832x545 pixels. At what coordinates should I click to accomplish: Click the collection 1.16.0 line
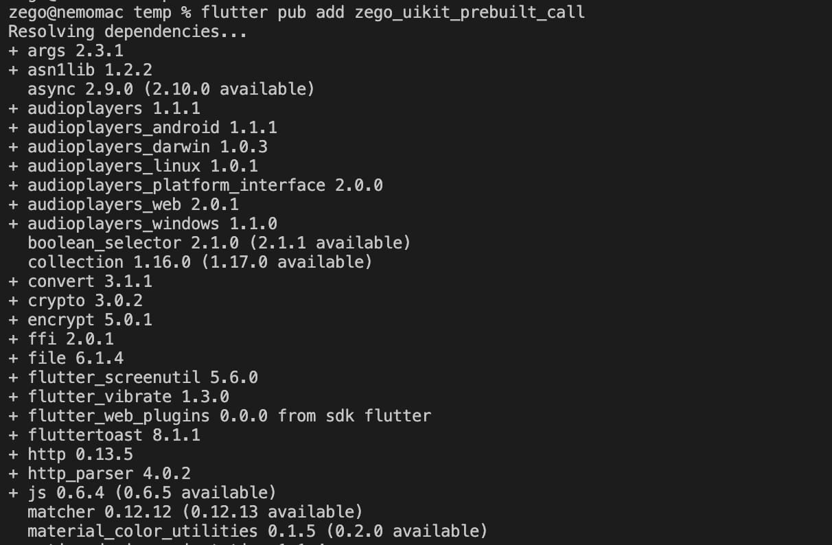(200, 262)
